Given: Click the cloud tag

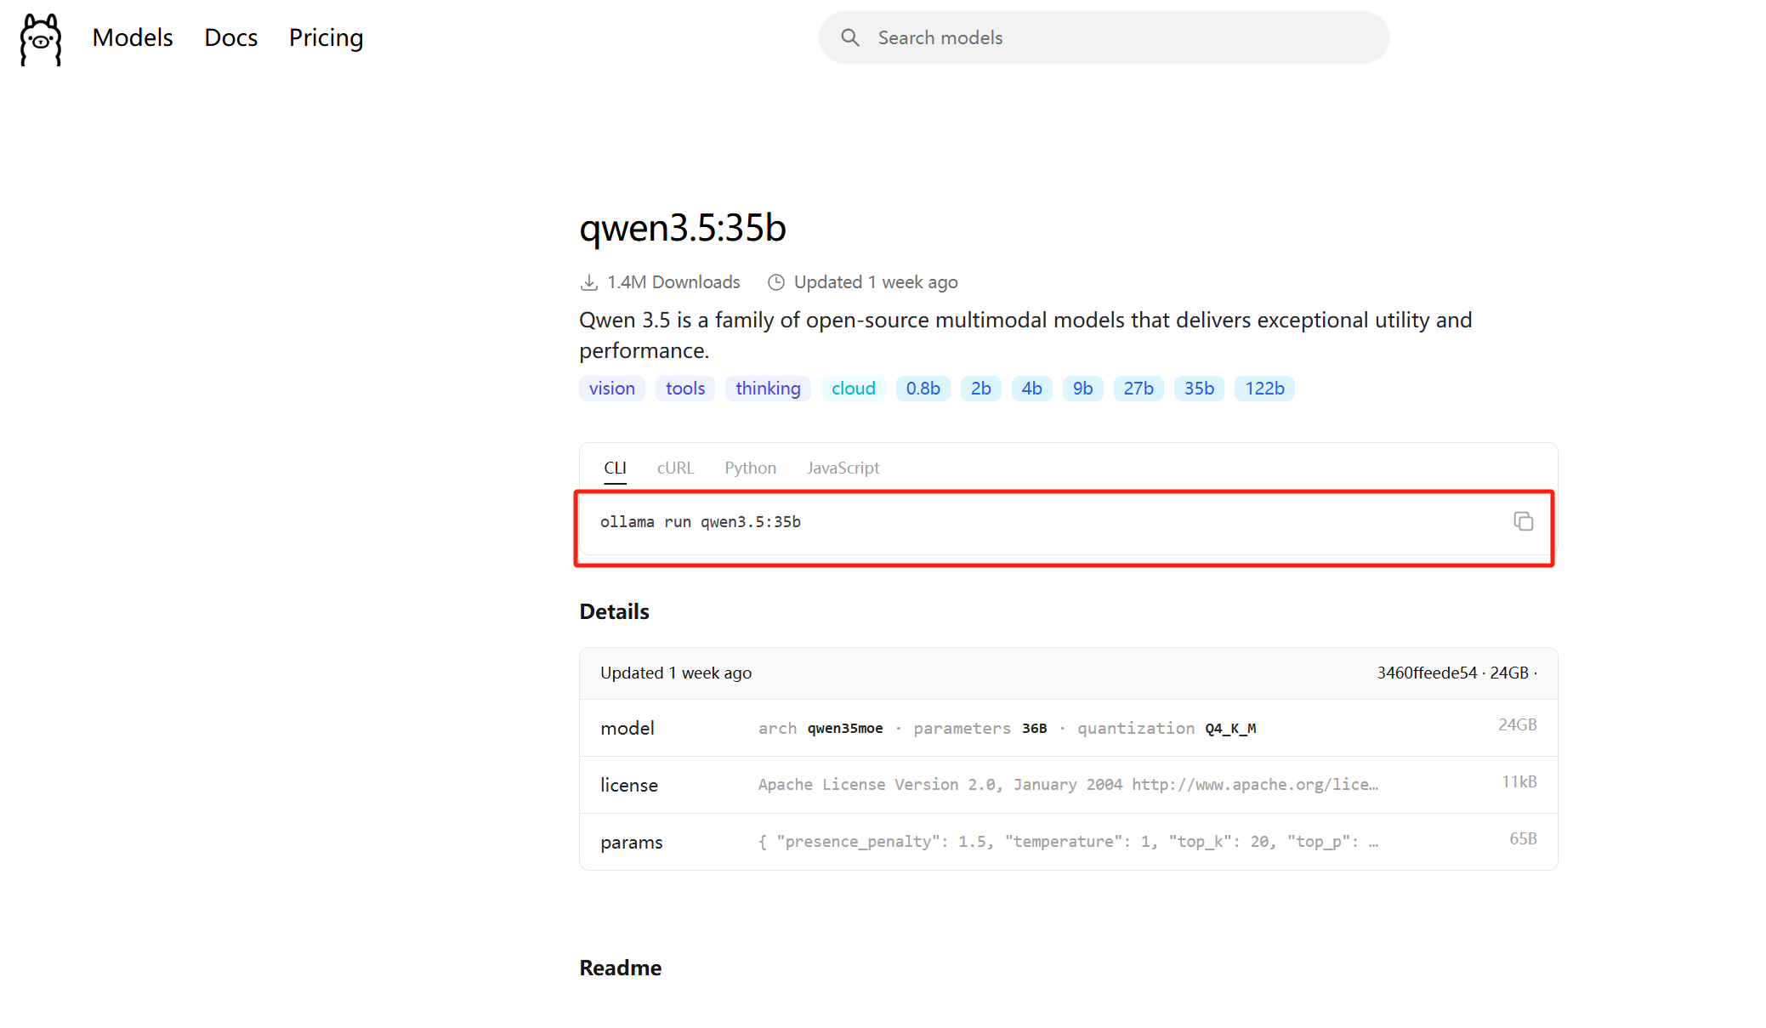Looking at the screenshot, I should pos(853,389).
